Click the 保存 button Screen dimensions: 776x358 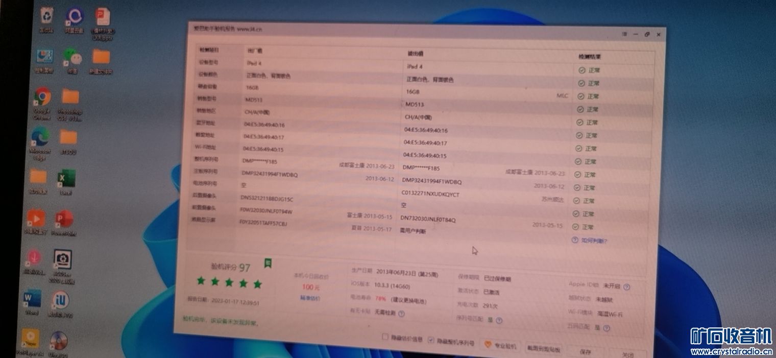tap(585, 352)
